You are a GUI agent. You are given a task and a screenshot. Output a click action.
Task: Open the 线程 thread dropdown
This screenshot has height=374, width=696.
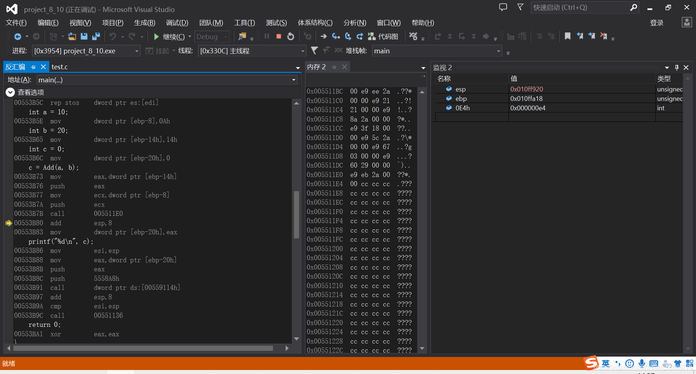tap(303, 51)
